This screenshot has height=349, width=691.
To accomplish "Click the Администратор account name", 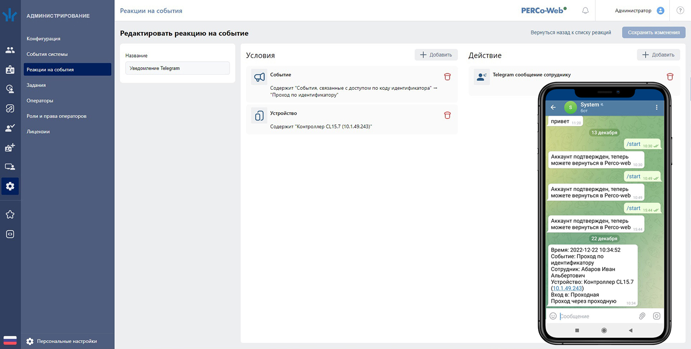I will pos(633,11).
